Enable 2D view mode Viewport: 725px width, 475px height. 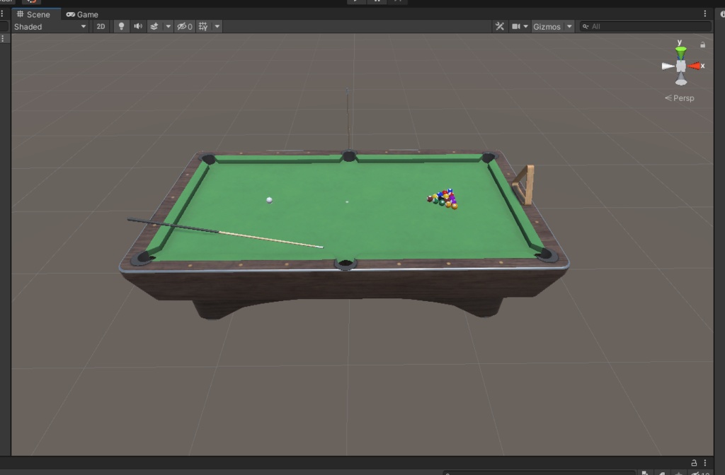tap(101, 26)
